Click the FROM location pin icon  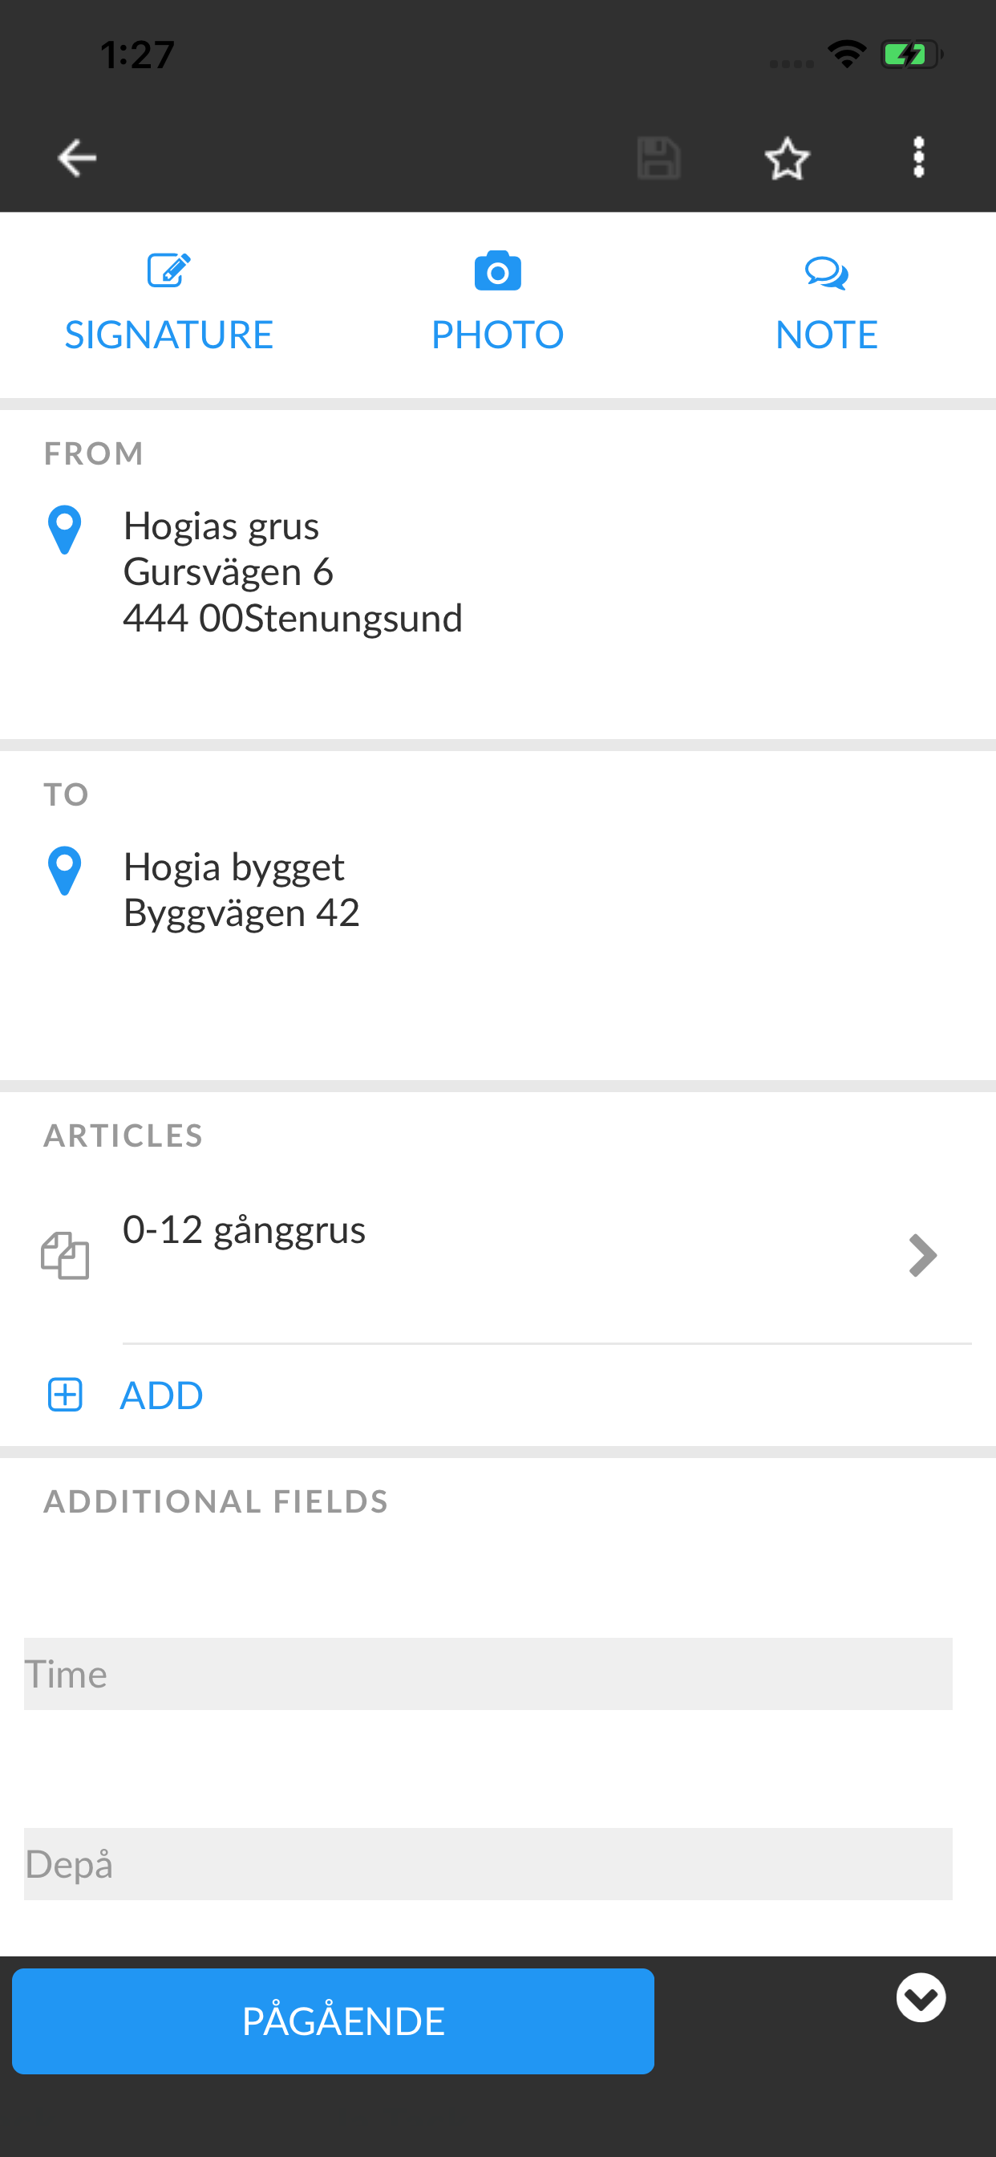pos(64,529)
